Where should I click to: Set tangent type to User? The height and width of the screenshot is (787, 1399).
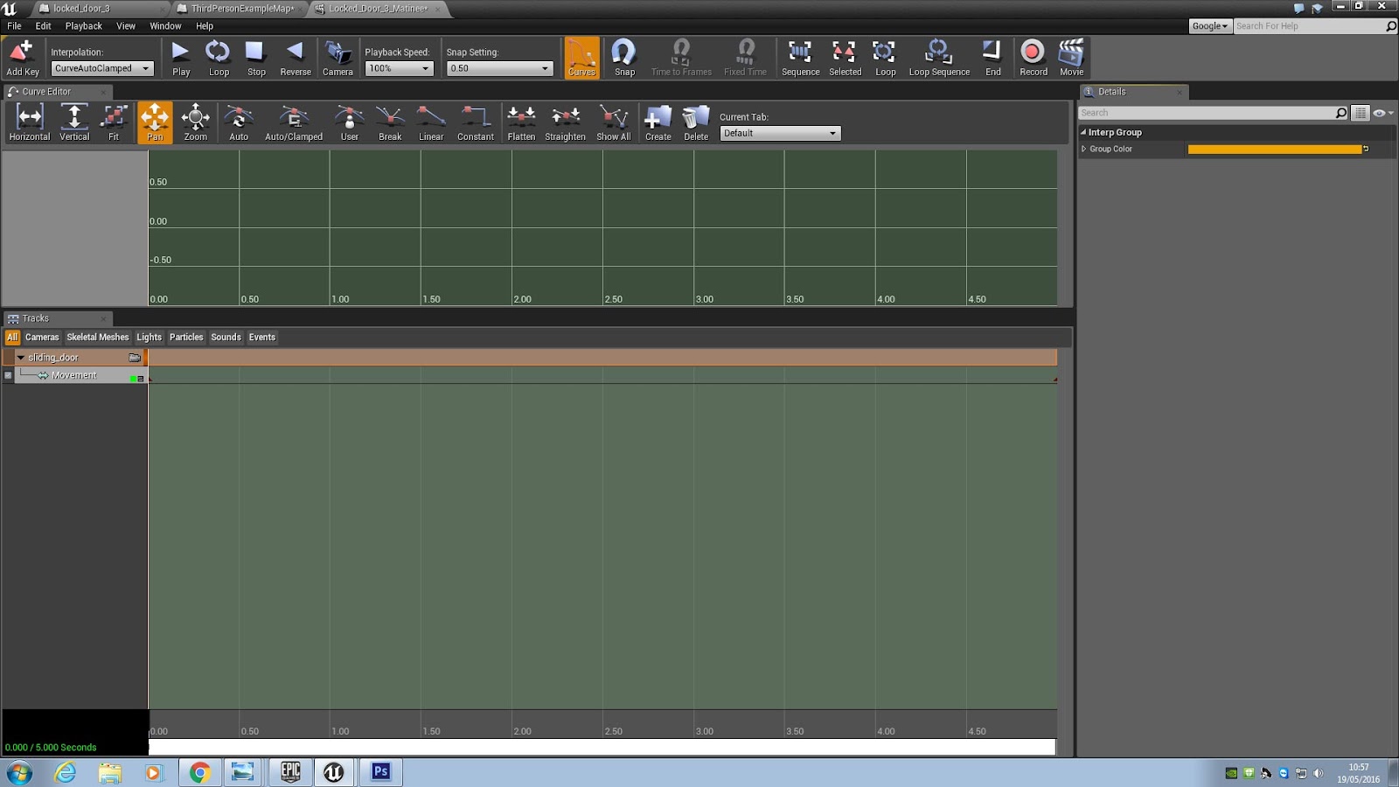click(350, 122)
